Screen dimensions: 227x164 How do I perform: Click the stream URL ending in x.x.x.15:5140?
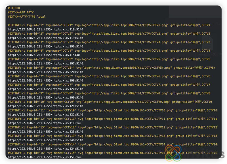(x=45, y=157)
